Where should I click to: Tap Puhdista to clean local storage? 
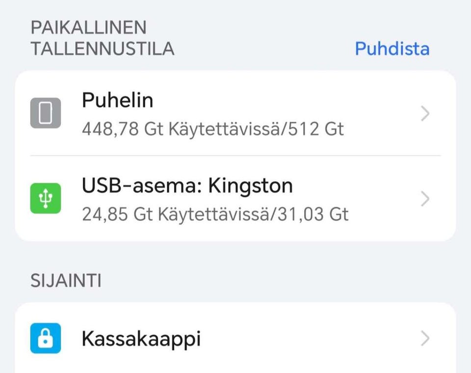[392, 49]
